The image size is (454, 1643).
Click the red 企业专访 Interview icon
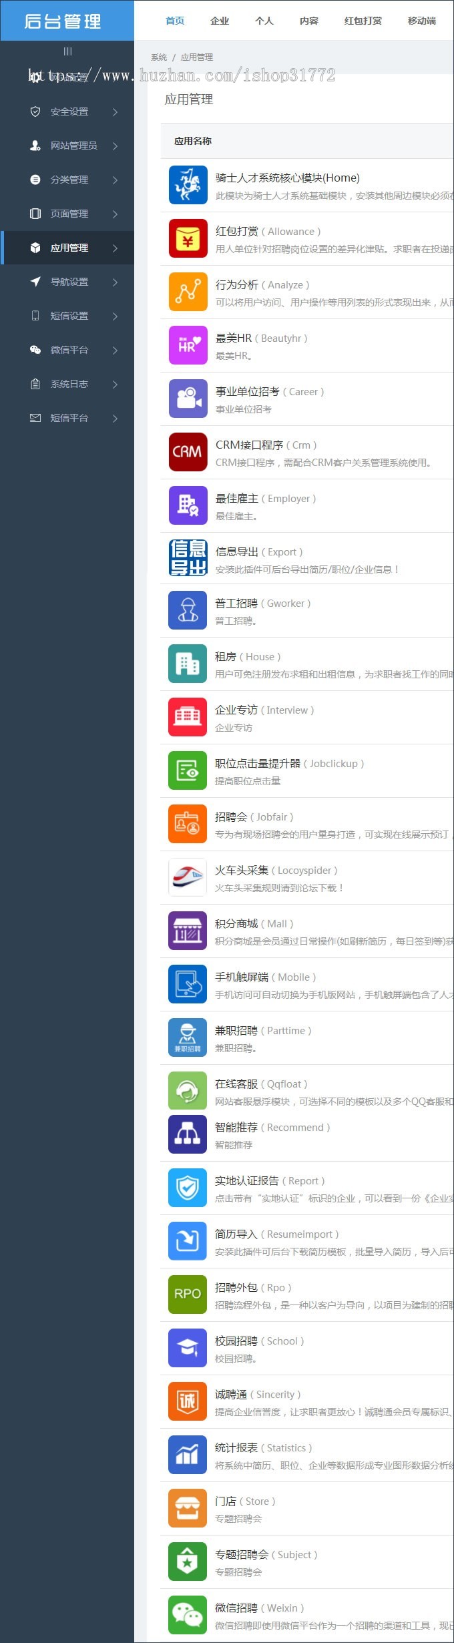click(188, 717)
